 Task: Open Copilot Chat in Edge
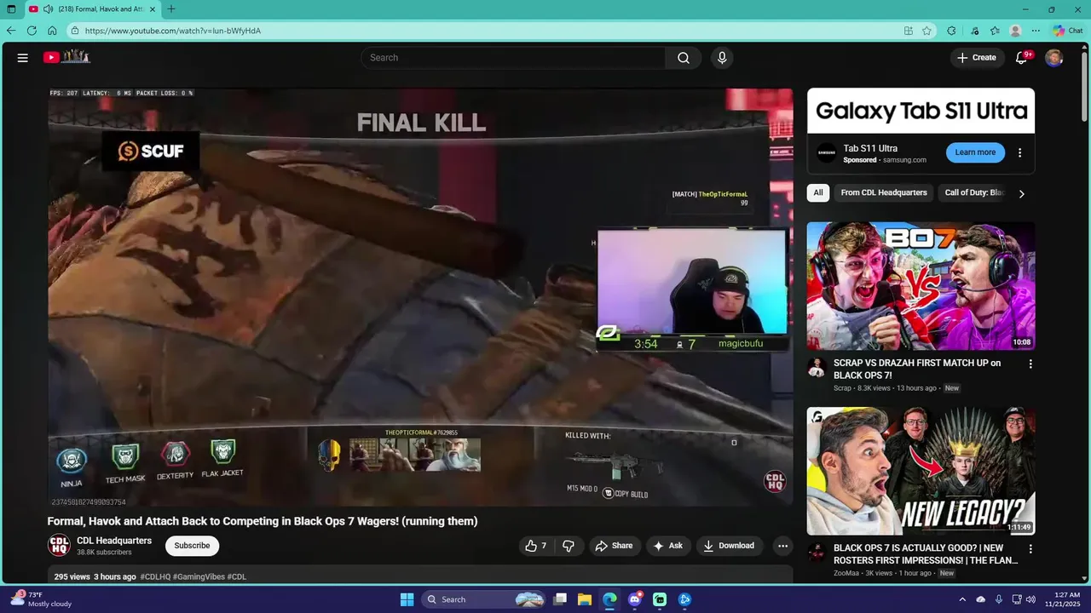tap(1068, 31)
